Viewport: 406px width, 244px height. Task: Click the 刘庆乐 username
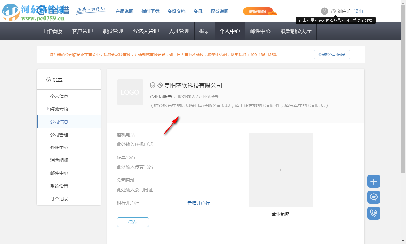point(344,11)
